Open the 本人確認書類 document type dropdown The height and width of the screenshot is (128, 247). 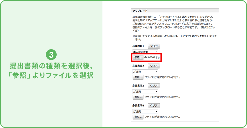pyautogui.click(x=145, y=52)
